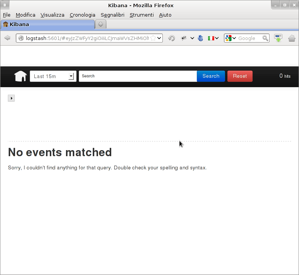Open the dropdown beside the Italian flag
Screen dimensions: 299x275
[217, 38]
